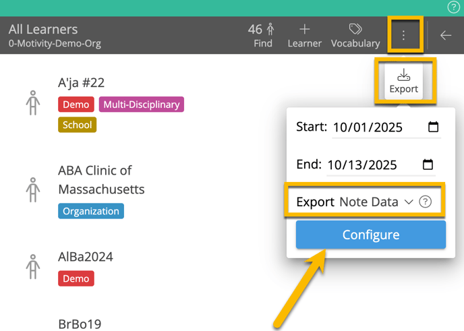Add a new Learner with plus icon
Image resolution: width=464 pixels, height=331 pixels.
(305, 35)
